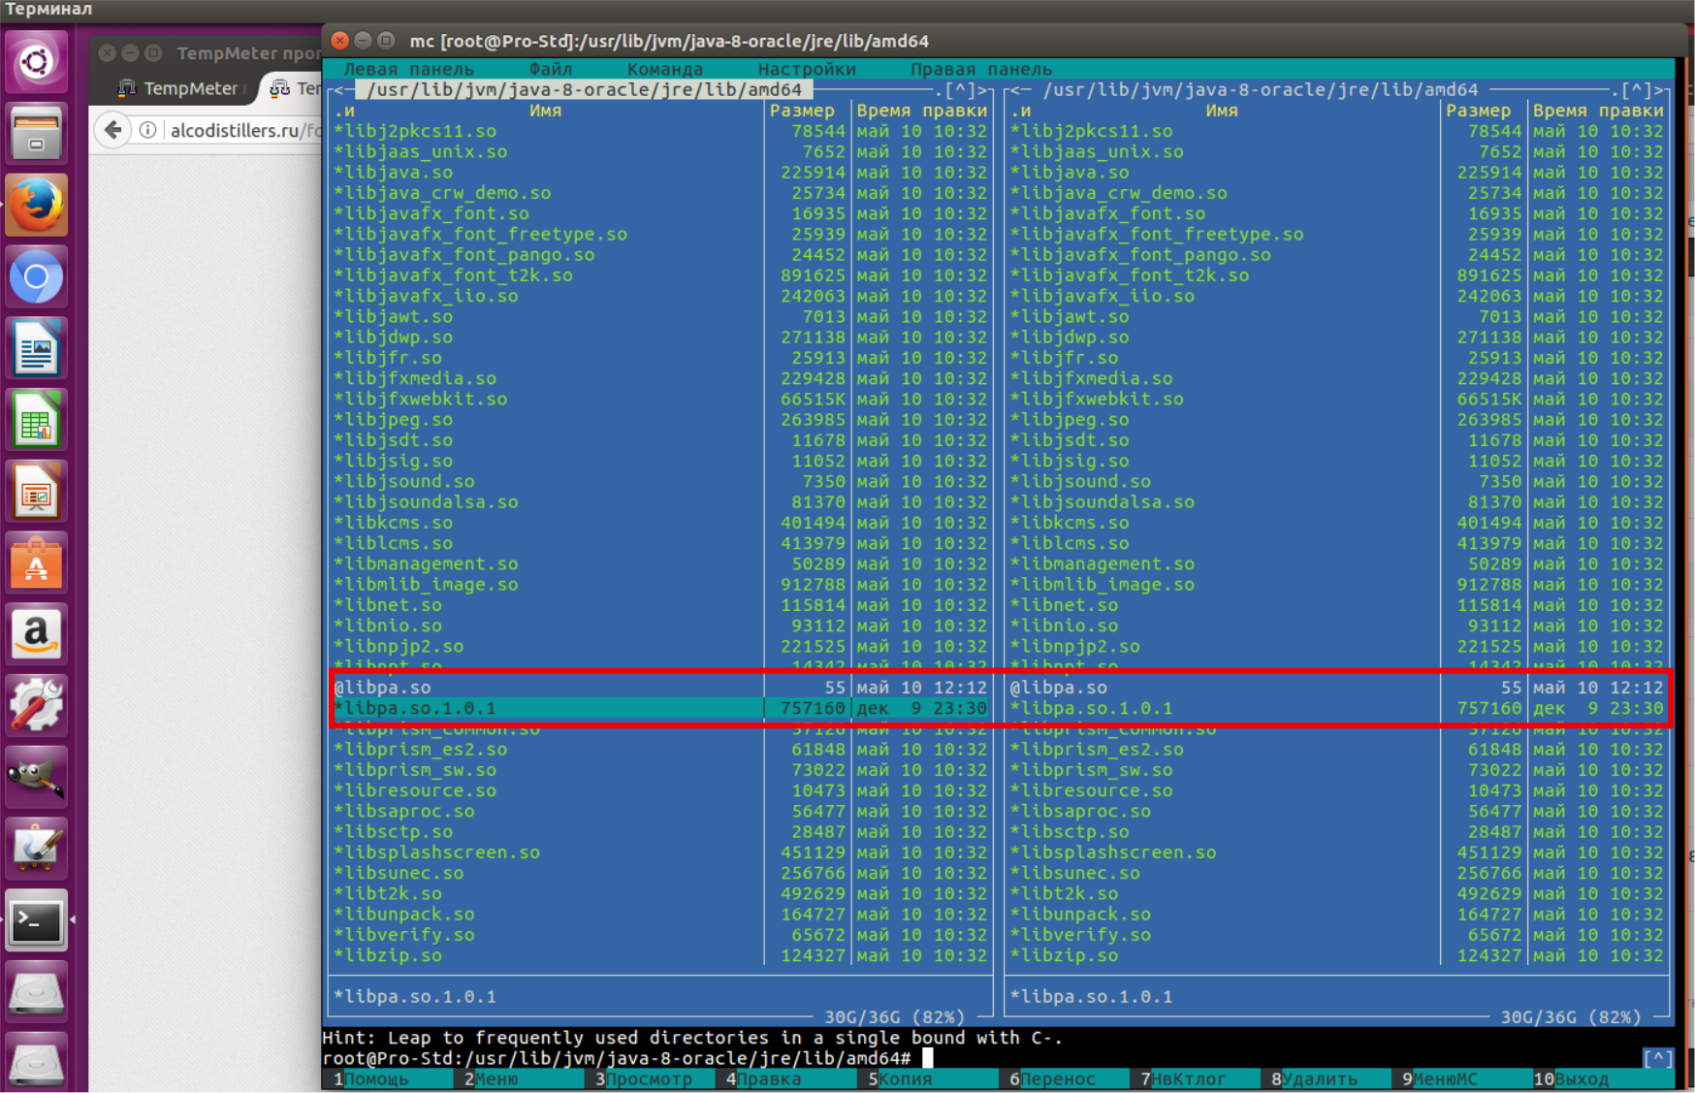Toggle right panel sort order indicator .и
The height and width of the screenshot is (1093, 1695).
click(1021, 111)
